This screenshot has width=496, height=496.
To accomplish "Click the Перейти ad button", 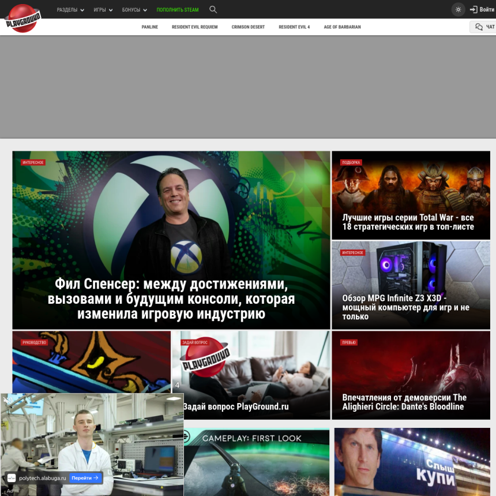I will click(x=85, y=478).
